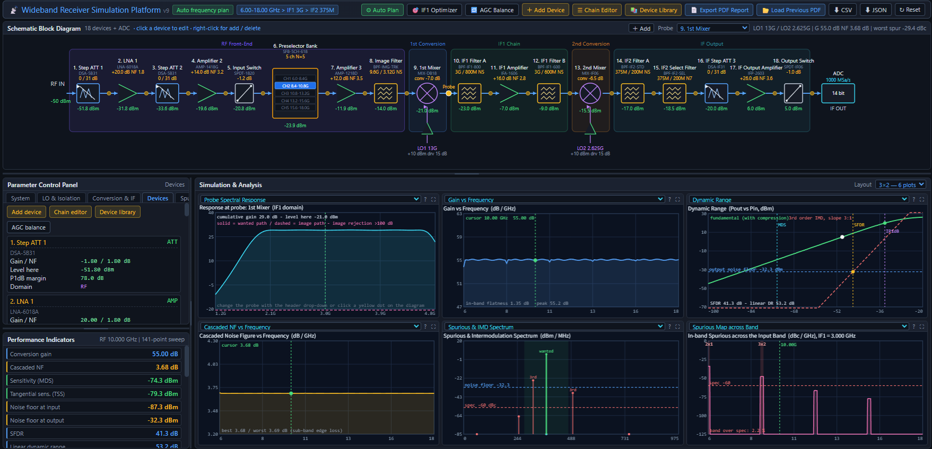Select the IF1 Filter B block symbol
The height and width of the screenshot is (449, 932).
(x=548, y=93)
